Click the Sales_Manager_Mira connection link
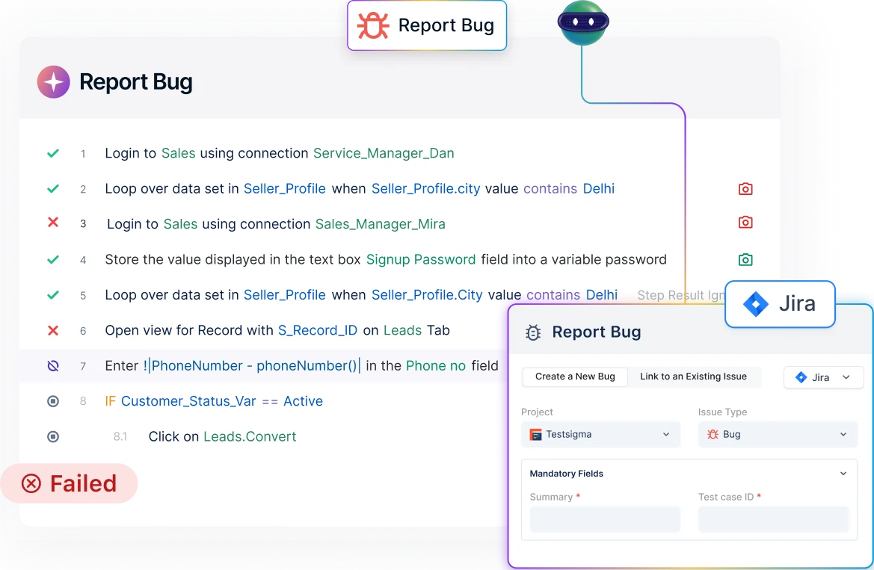 point(380,224)
